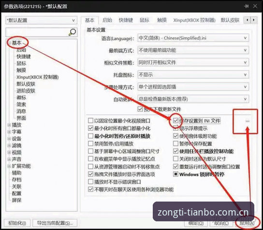
Task: Select 辅助 in the tree
Action: pos(16,173)
